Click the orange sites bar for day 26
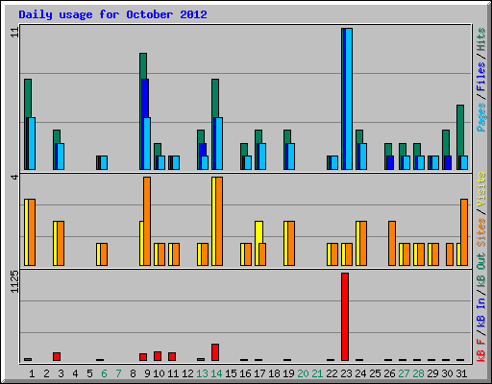492x384 pixels. [x=392, y=243]
